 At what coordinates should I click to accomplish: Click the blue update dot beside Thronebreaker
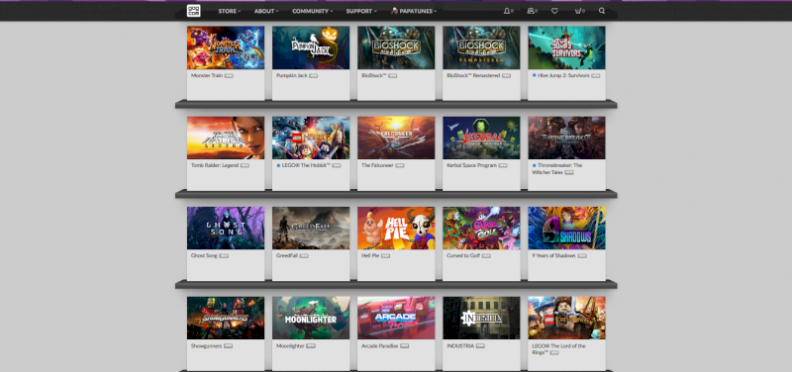[534, 165]
